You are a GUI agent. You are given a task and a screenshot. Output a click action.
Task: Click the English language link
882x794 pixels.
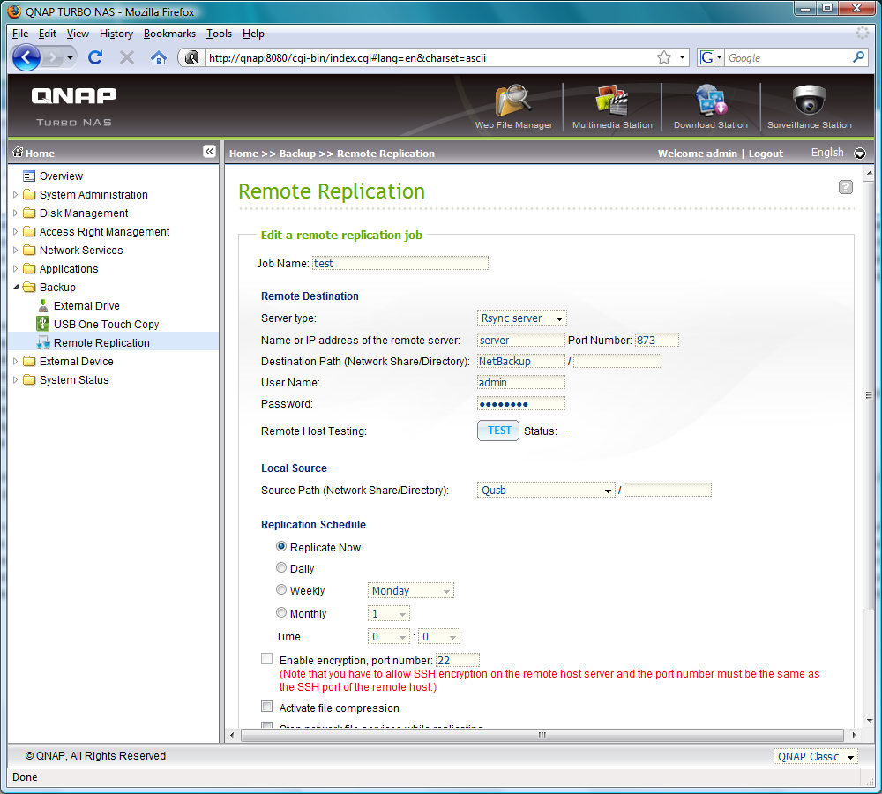coord(827,153)
